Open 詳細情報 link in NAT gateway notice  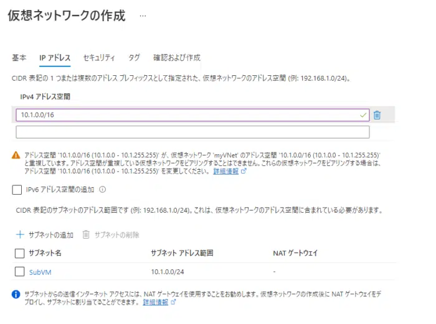[156, 302]
